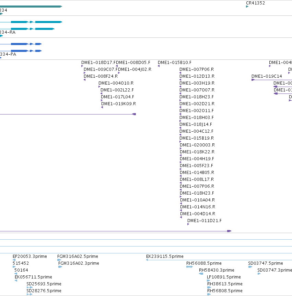Click the DME1-003H19.R label
The width and height of the screenshot is (292, 296).
point(197,83)
